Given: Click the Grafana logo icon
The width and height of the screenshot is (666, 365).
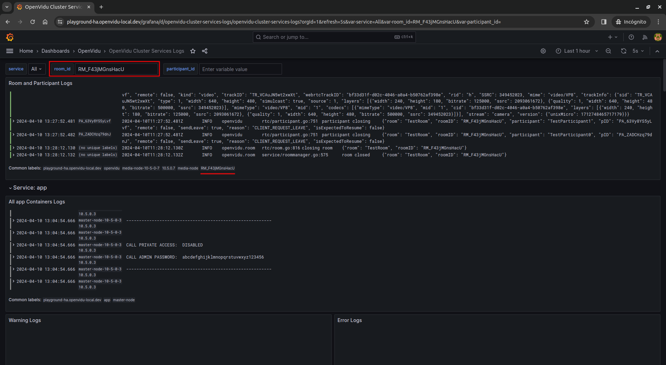Looking at the screenshot, I should [10, 37].
